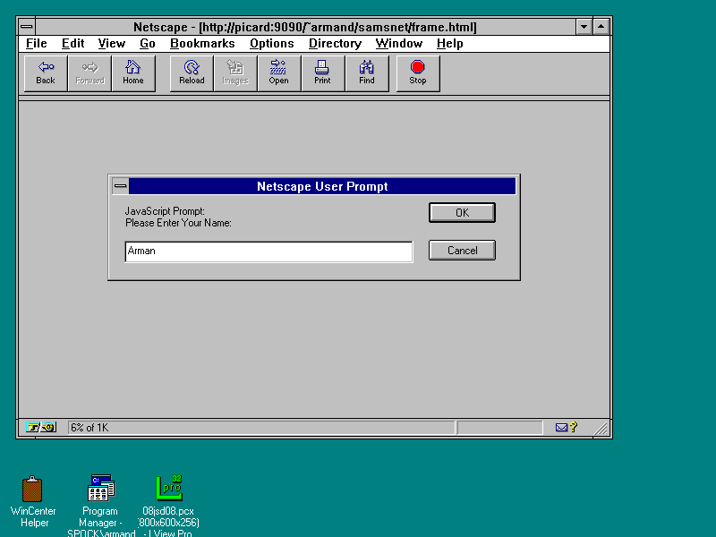
Task: Confirm the prompt with OK
Action: click(x=462, y=213)
